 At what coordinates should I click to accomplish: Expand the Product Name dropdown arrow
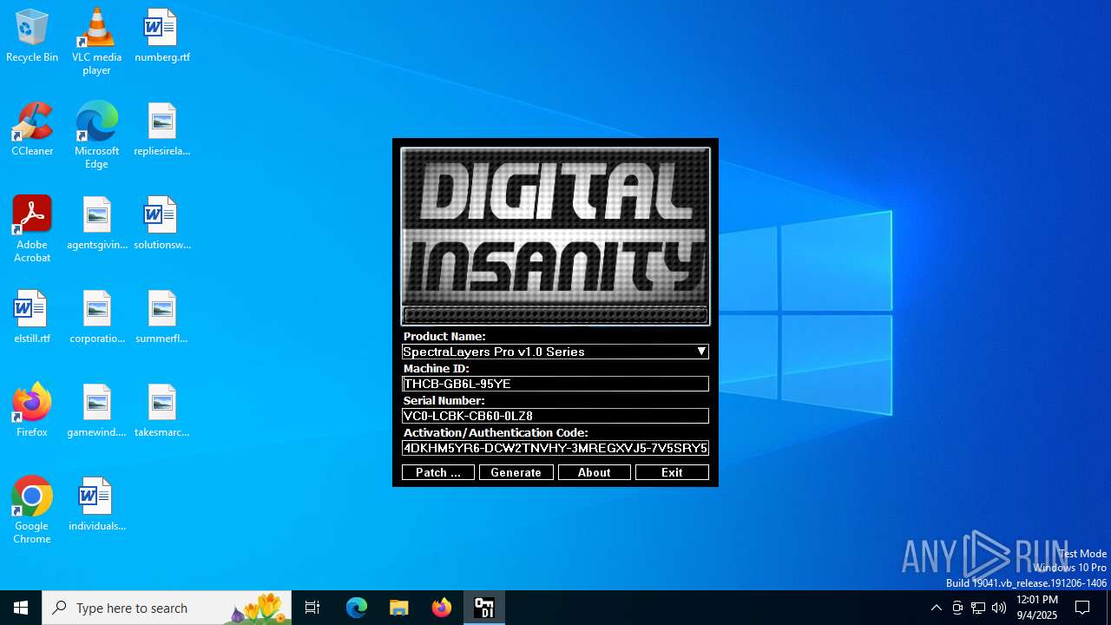(x=701, y=352)
